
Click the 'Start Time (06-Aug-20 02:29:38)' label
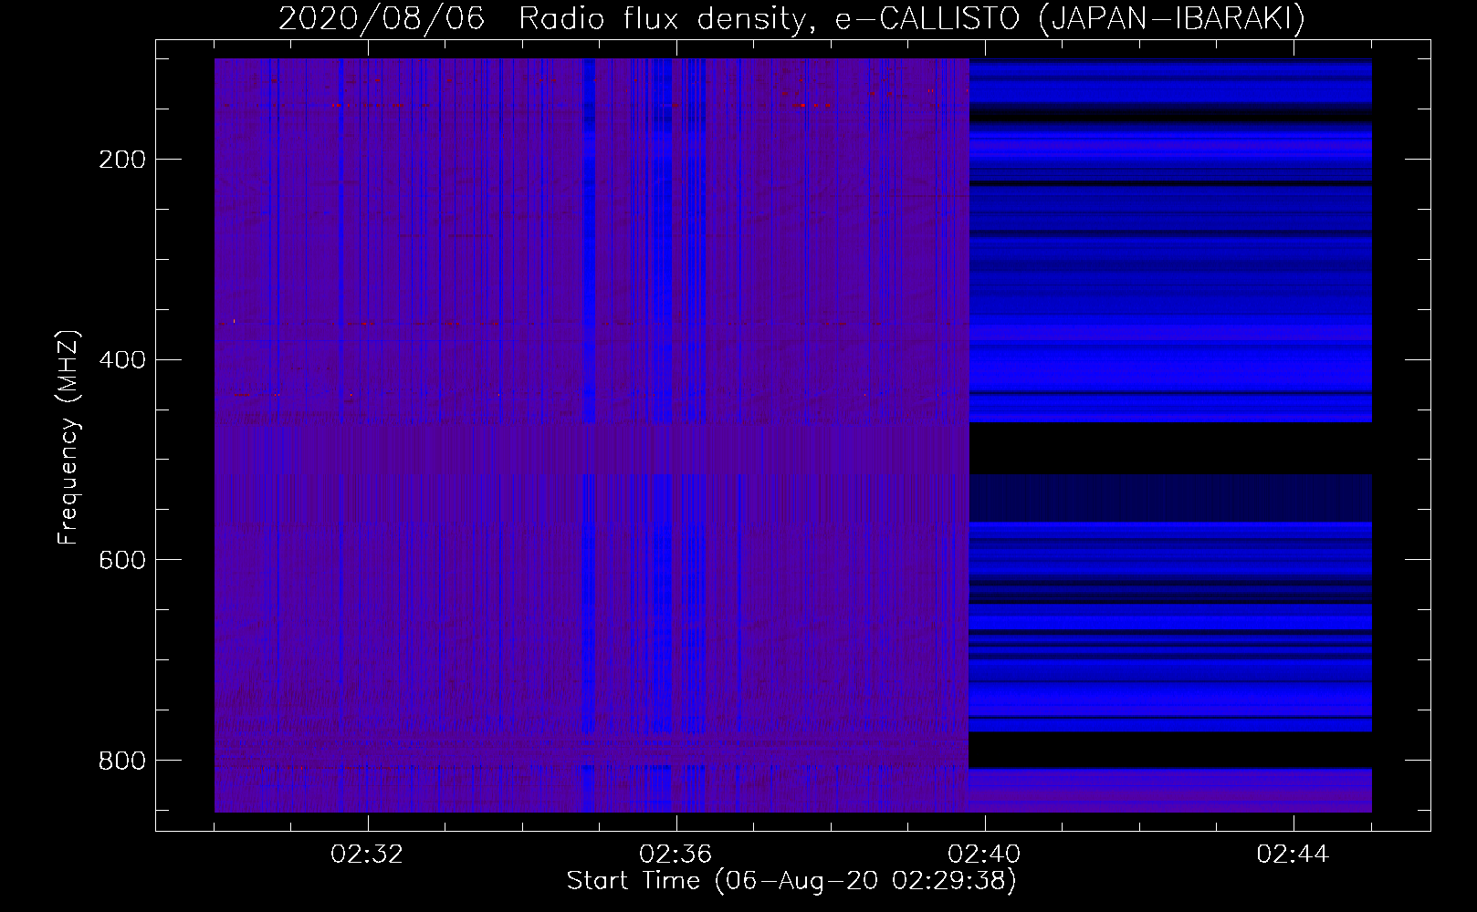pos(791,881)
